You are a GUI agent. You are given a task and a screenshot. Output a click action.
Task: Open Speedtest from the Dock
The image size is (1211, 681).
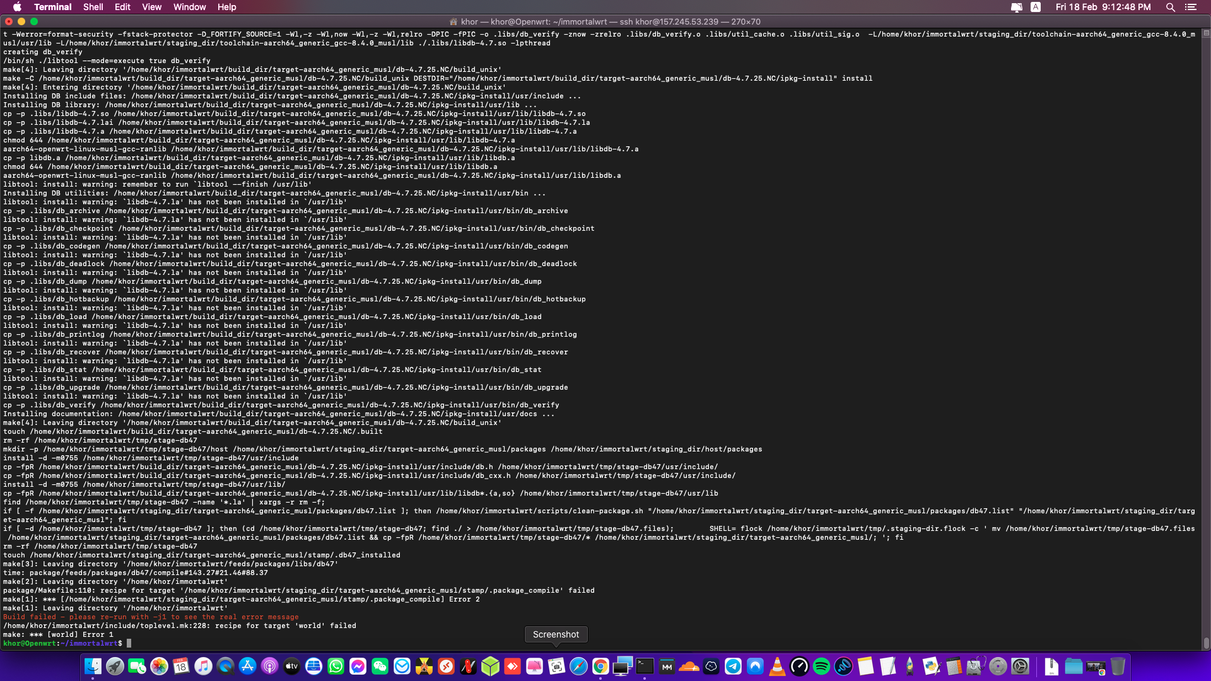pyautogui.click(x=799, y=666)
